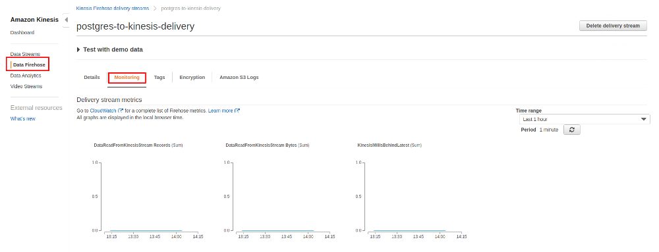Click the DataReadFromKinesisStream Bytes graph title
This screenshot has width=659, height=252.
[268, 145]
